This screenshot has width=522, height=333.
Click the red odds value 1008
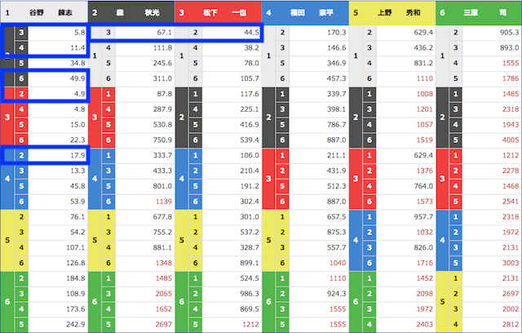click(425, 94)
